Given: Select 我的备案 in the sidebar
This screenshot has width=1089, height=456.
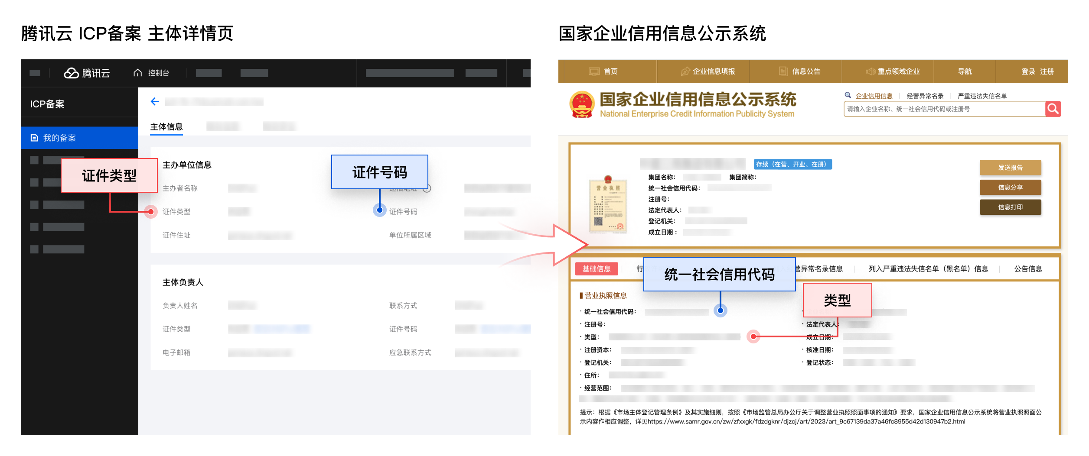Looking at the screenshot, I should (x=79, y=138).
